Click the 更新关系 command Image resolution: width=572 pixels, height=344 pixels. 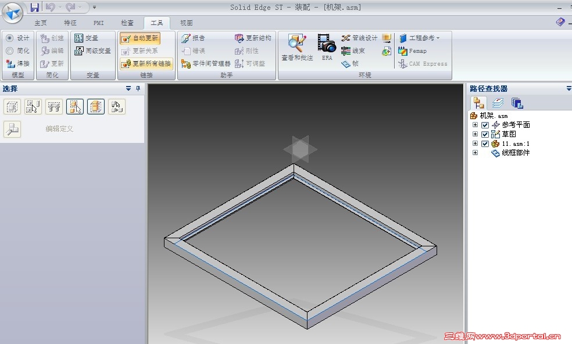pyautogui.click(x=140, y=51)
